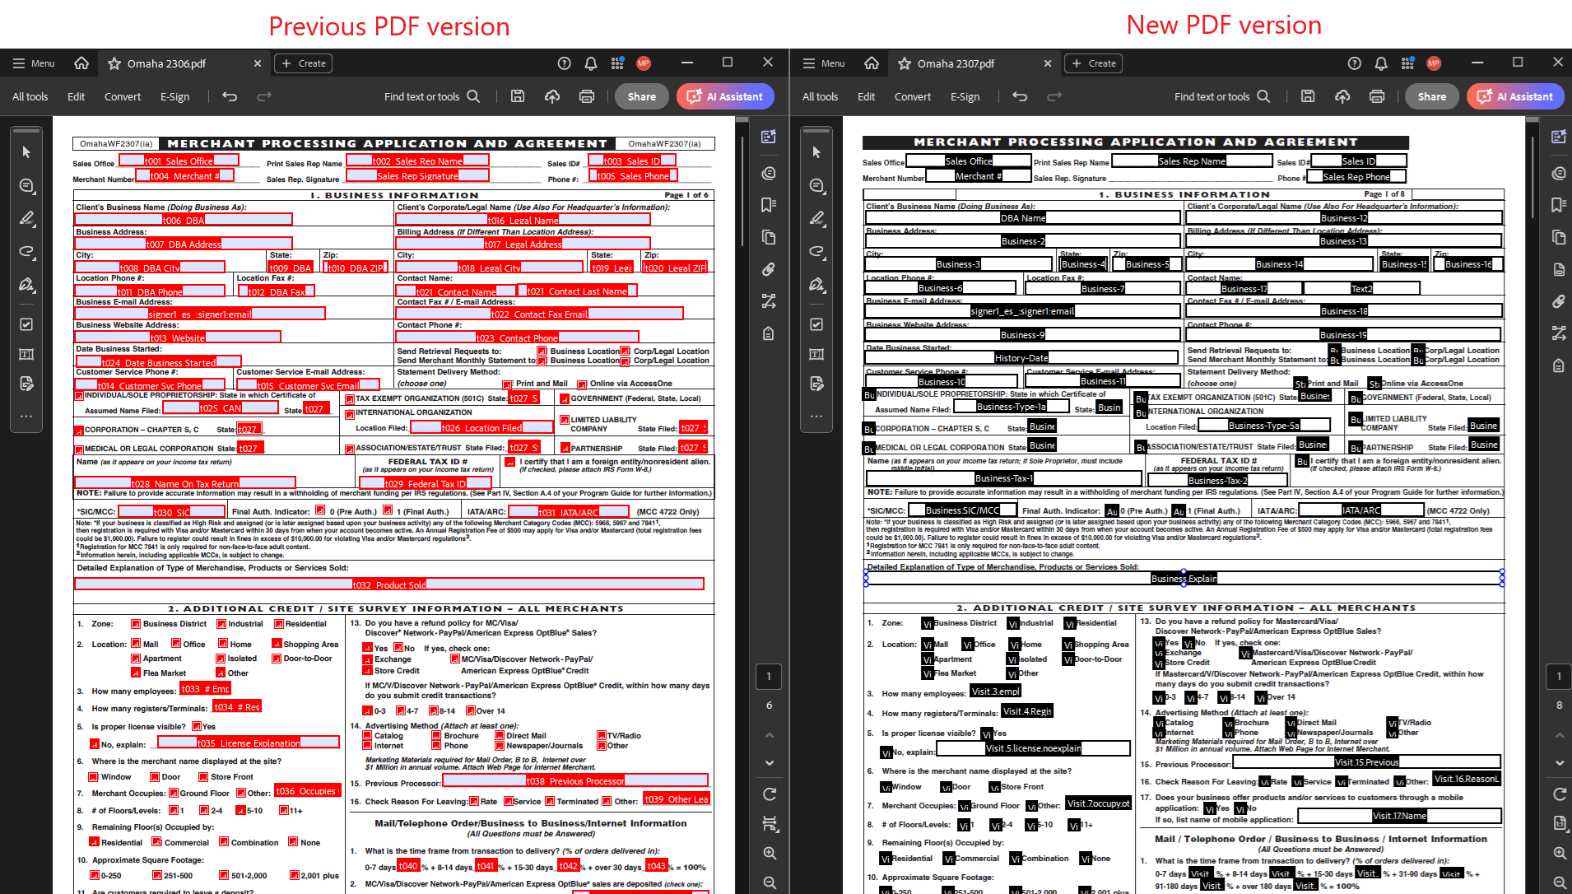The height and width of the screenshot is (894, 1572).
Task: Click the page number 1 box in left window
Action: point(769,677)
